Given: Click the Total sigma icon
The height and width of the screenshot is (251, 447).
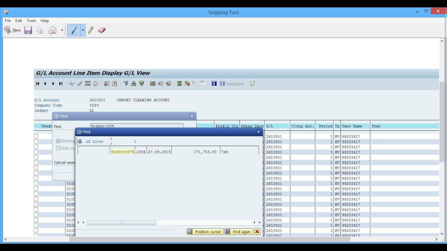Looking at the screenshot, I should pos(179,84).
